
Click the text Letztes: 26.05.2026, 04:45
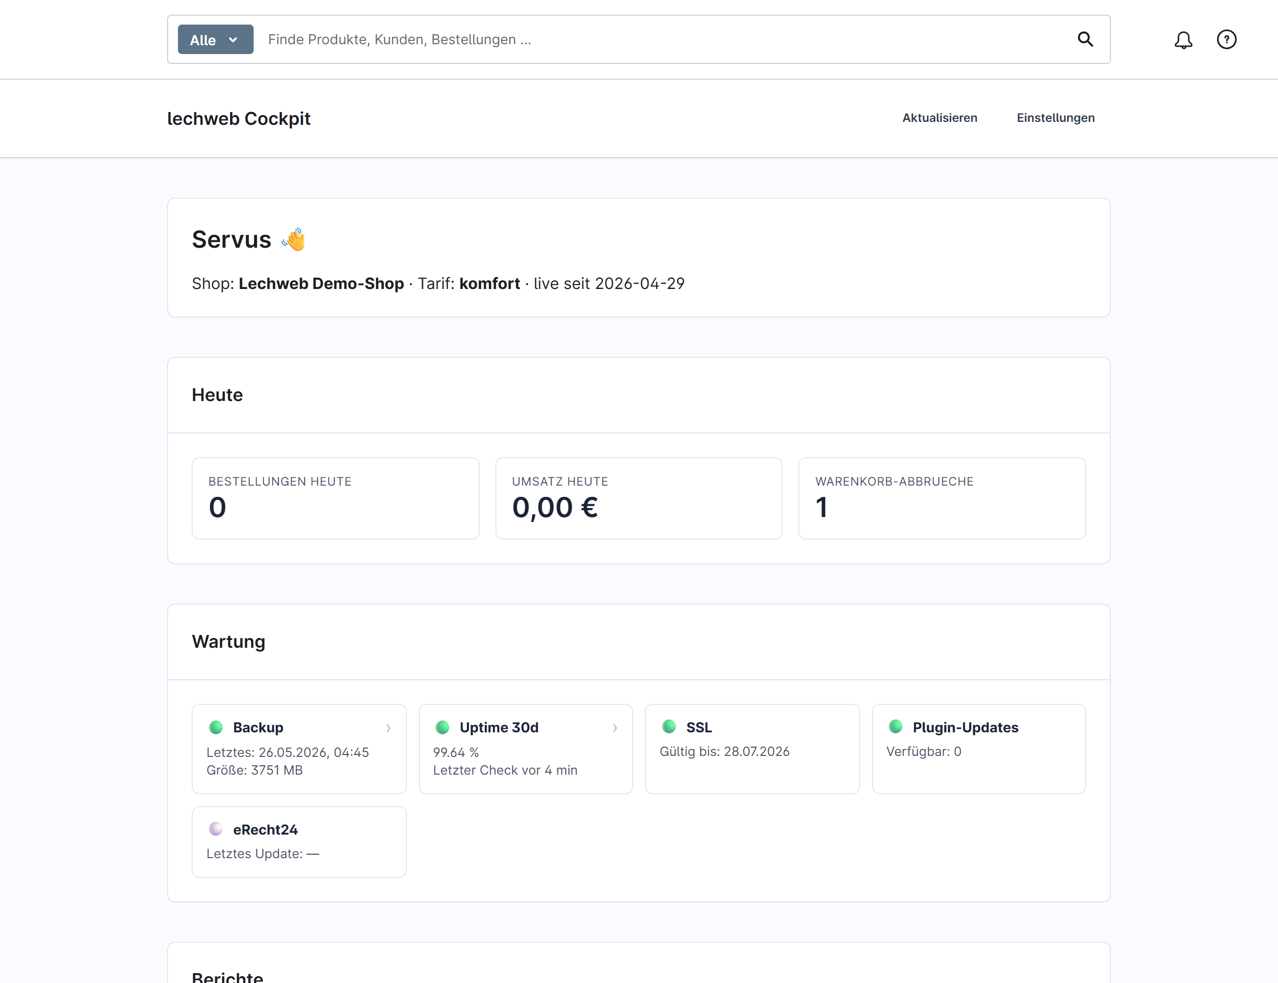(288, 752)
